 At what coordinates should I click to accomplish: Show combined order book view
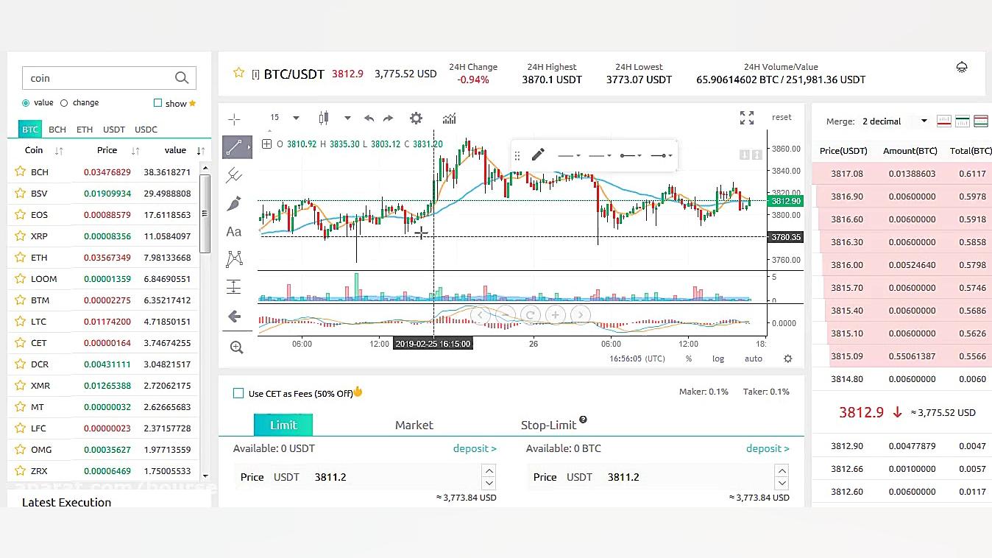981,121
